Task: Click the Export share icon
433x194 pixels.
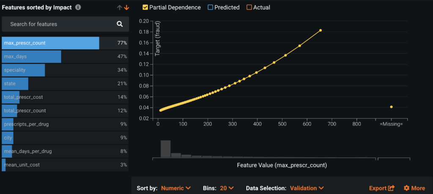Action: coord(391,188)
